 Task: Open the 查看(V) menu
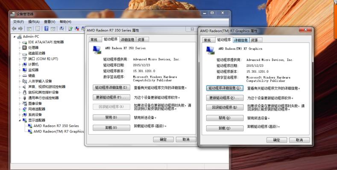click(x=50, y=22)
